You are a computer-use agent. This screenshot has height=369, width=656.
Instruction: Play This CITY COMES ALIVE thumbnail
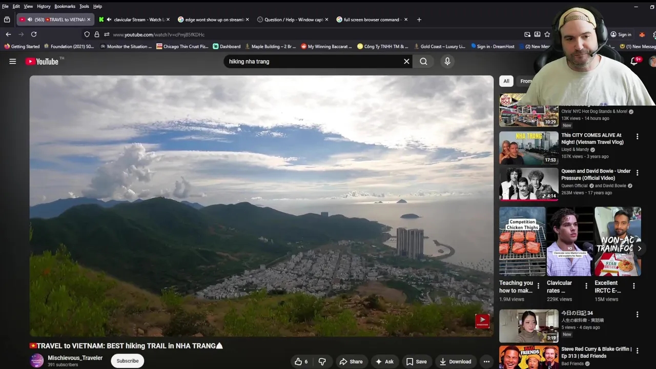[529, 148]
